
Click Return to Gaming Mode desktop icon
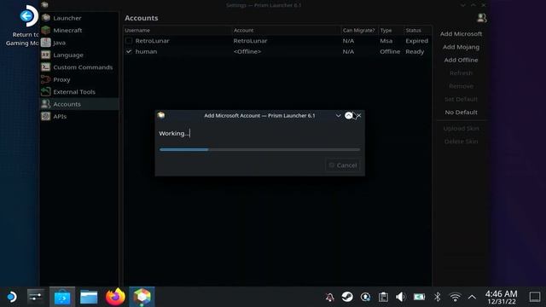click(x=23, y=26)
